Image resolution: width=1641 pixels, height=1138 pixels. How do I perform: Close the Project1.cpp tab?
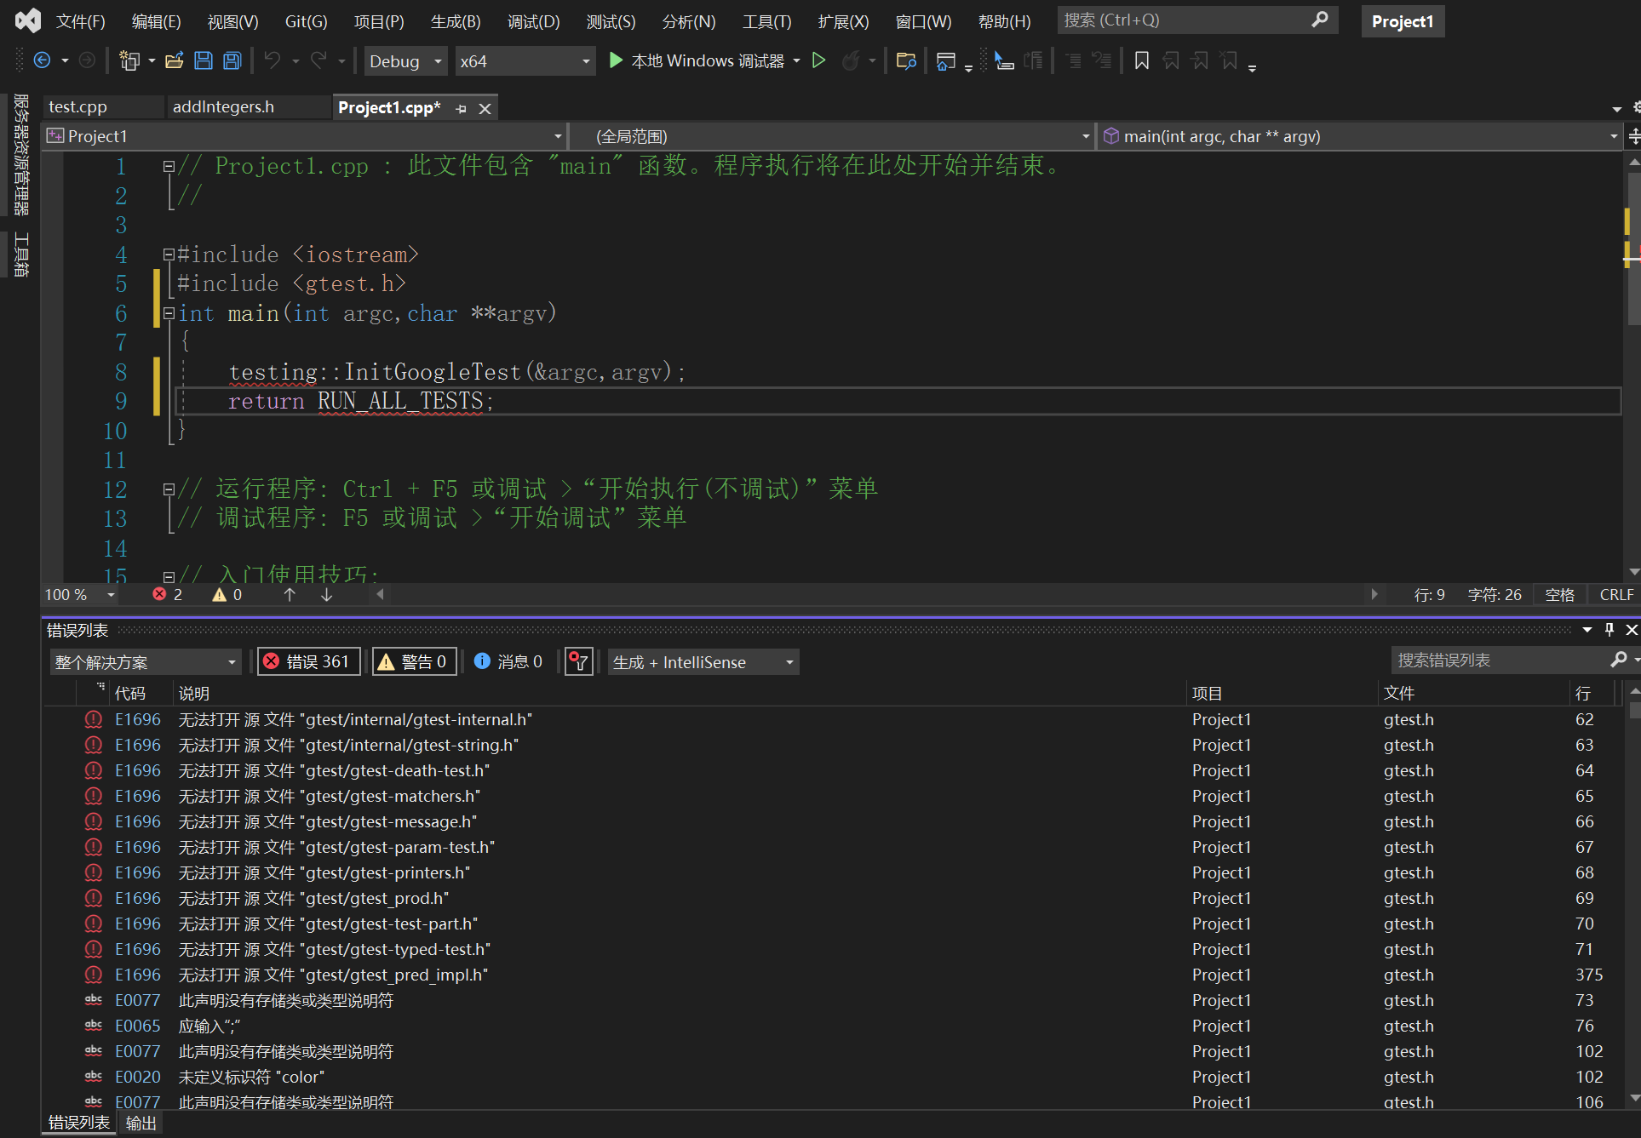click(x=485, y=108)
